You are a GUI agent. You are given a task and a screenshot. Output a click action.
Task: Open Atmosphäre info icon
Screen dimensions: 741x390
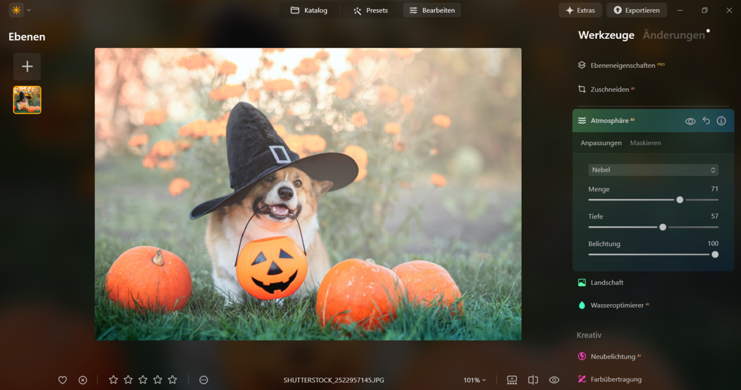(721, 121)
